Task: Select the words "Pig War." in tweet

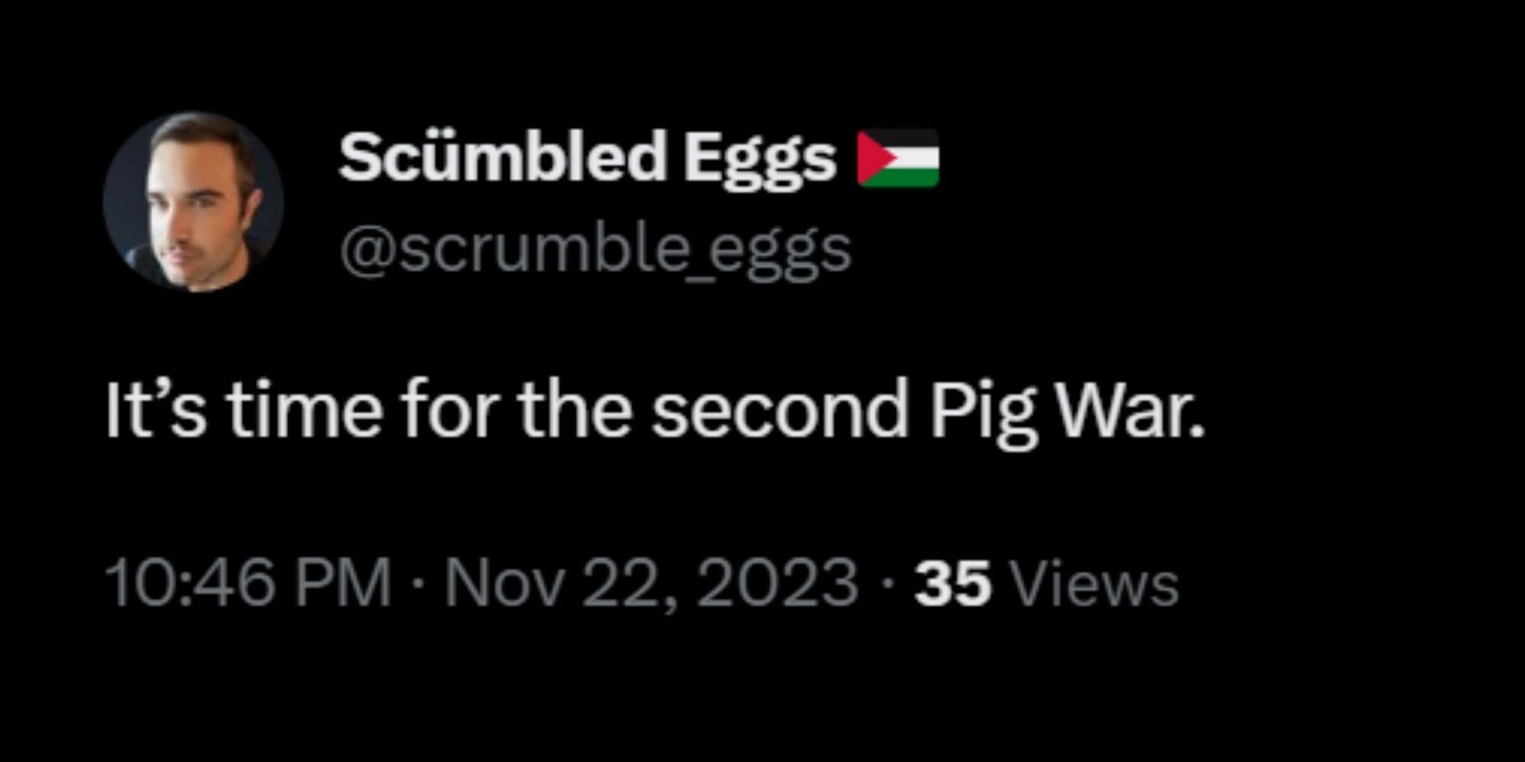Action: (1067, 410)
